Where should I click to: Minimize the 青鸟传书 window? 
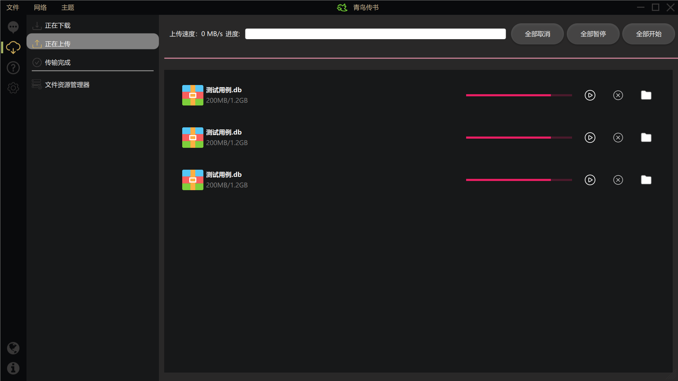click(x=641, y=7)
